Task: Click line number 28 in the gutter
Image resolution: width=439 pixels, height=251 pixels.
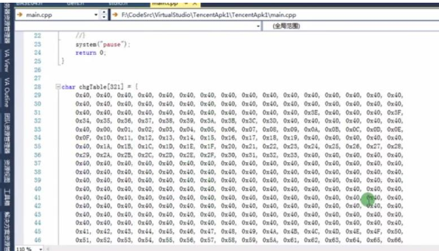Action: click(x=37, y=87)
